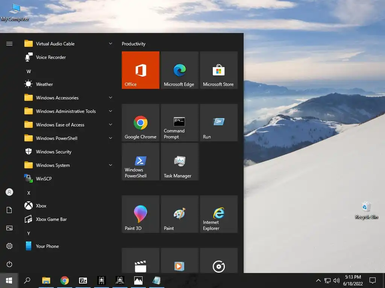Open the Paint tile

pyautogui.click(x=179, y=214)
